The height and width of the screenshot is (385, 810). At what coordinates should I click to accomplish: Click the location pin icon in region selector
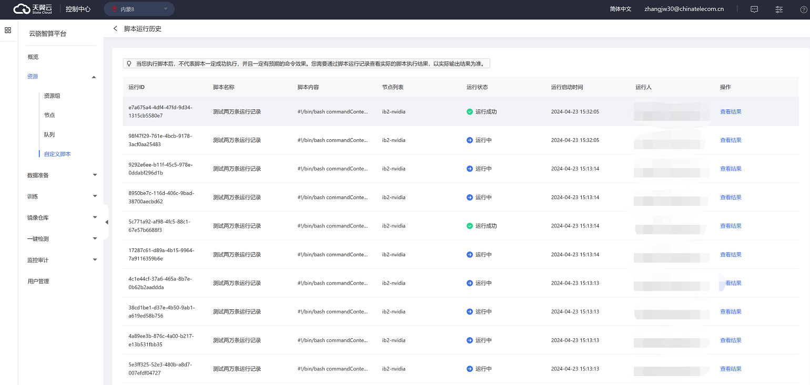pyautogui.click(x=114, y=9)
